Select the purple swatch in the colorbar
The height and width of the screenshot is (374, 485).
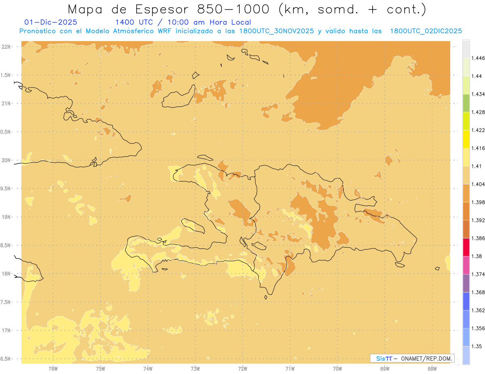(x=466, y=283)
